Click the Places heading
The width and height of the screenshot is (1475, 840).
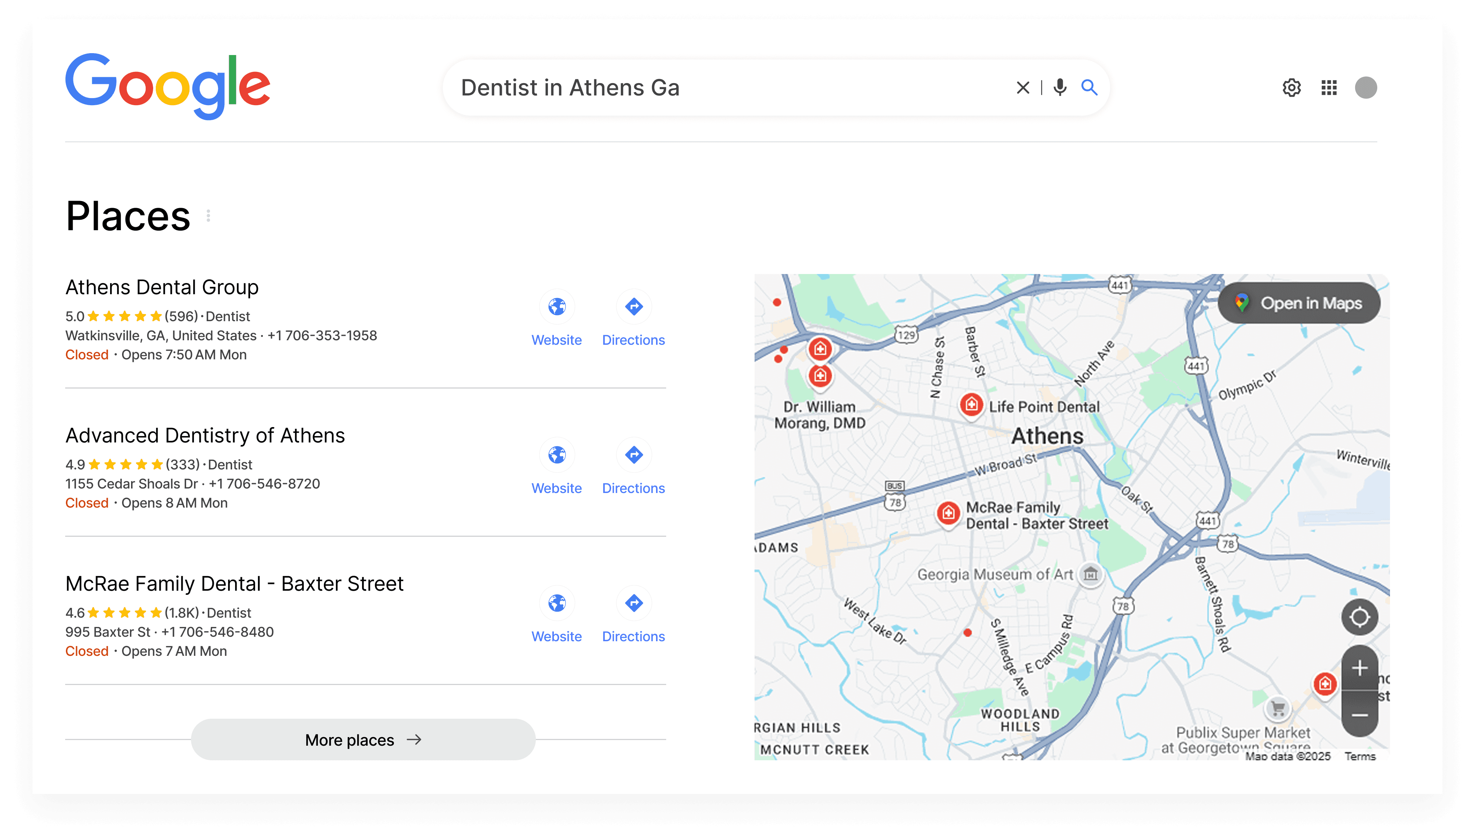point(128,216)
